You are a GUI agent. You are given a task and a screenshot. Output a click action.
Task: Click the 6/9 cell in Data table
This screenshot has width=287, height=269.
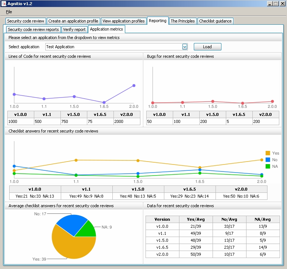263,254
